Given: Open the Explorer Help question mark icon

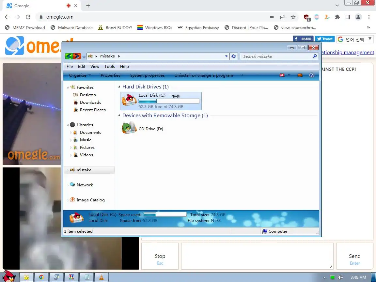Looking at the screenshot, I should [311, 75].
